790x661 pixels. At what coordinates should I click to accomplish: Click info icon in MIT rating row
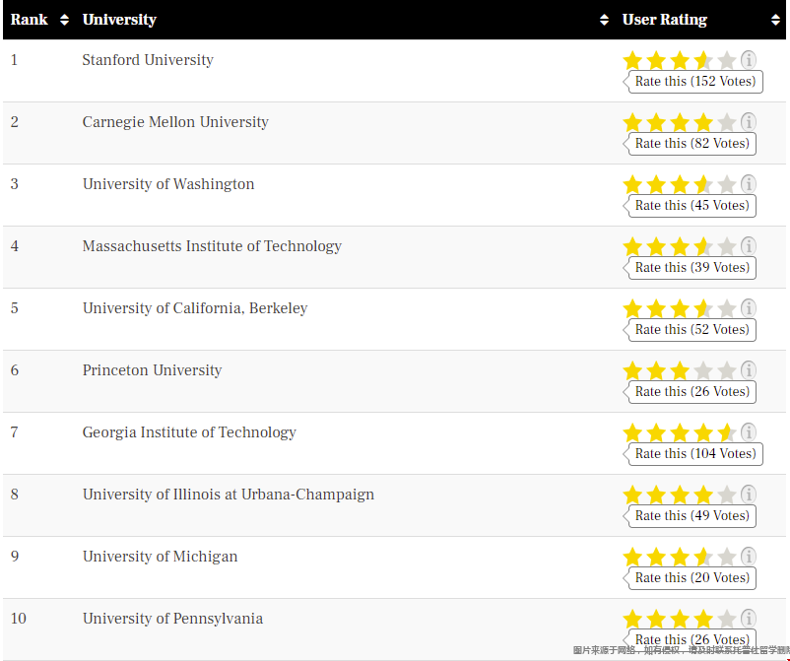point(749,246)
